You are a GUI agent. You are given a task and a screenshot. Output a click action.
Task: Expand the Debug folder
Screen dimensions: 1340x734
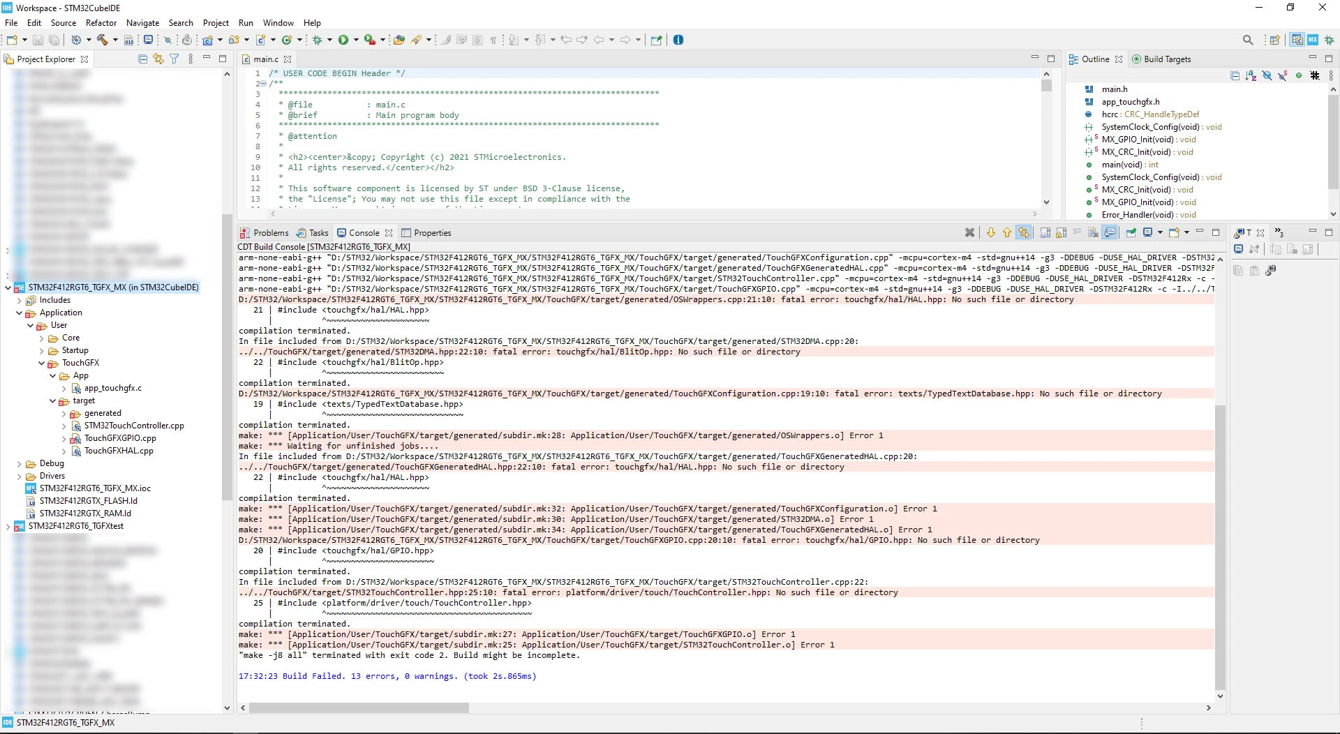tap(19, 463)
